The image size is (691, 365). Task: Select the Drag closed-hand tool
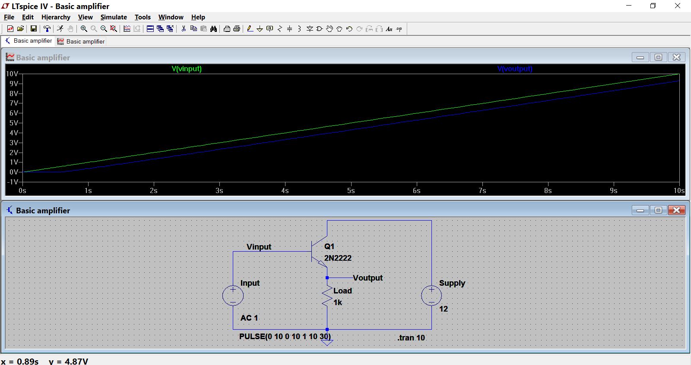[x=339, y=29]
